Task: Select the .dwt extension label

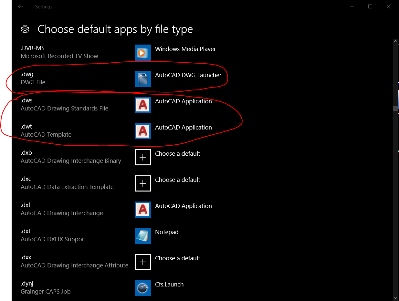Action: [x=26, y=127]
